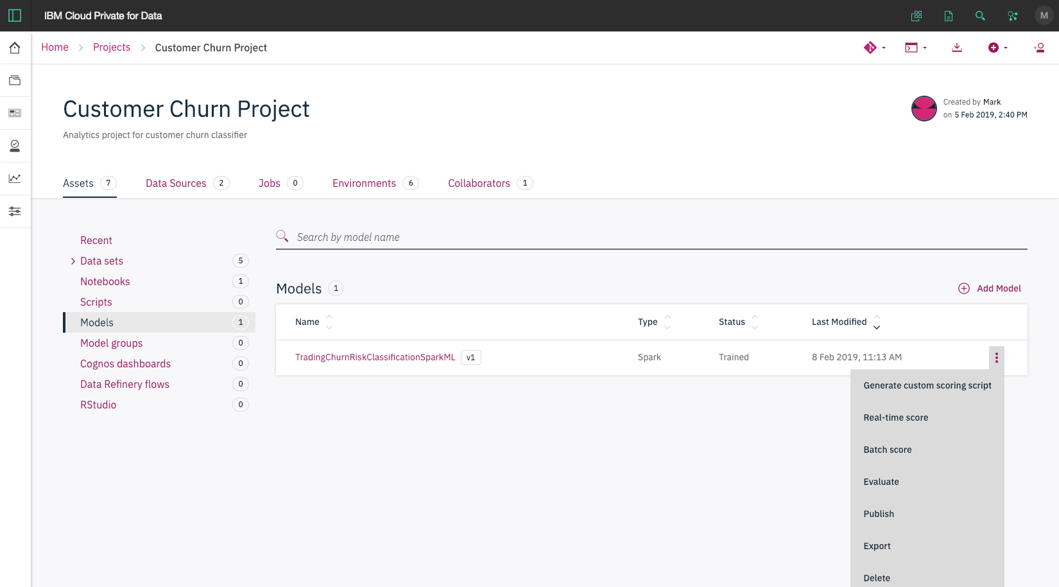
Task: Select RStudio in assets list
Action: (98, 405)
